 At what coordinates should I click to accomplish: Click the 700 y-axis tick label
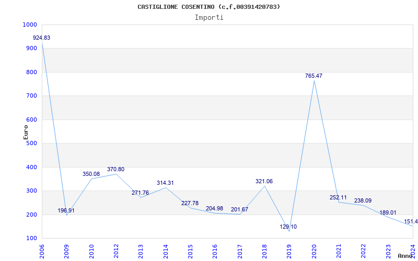click(x=31, y=96)
